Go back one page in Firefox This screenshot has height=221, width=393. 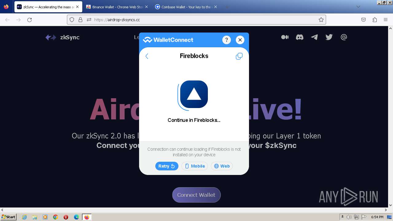coord(7,20)
